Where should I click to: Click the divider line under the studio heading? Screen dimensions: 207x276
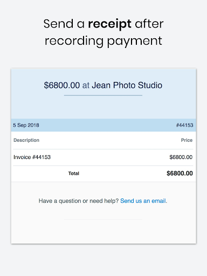tap(103, 95)
